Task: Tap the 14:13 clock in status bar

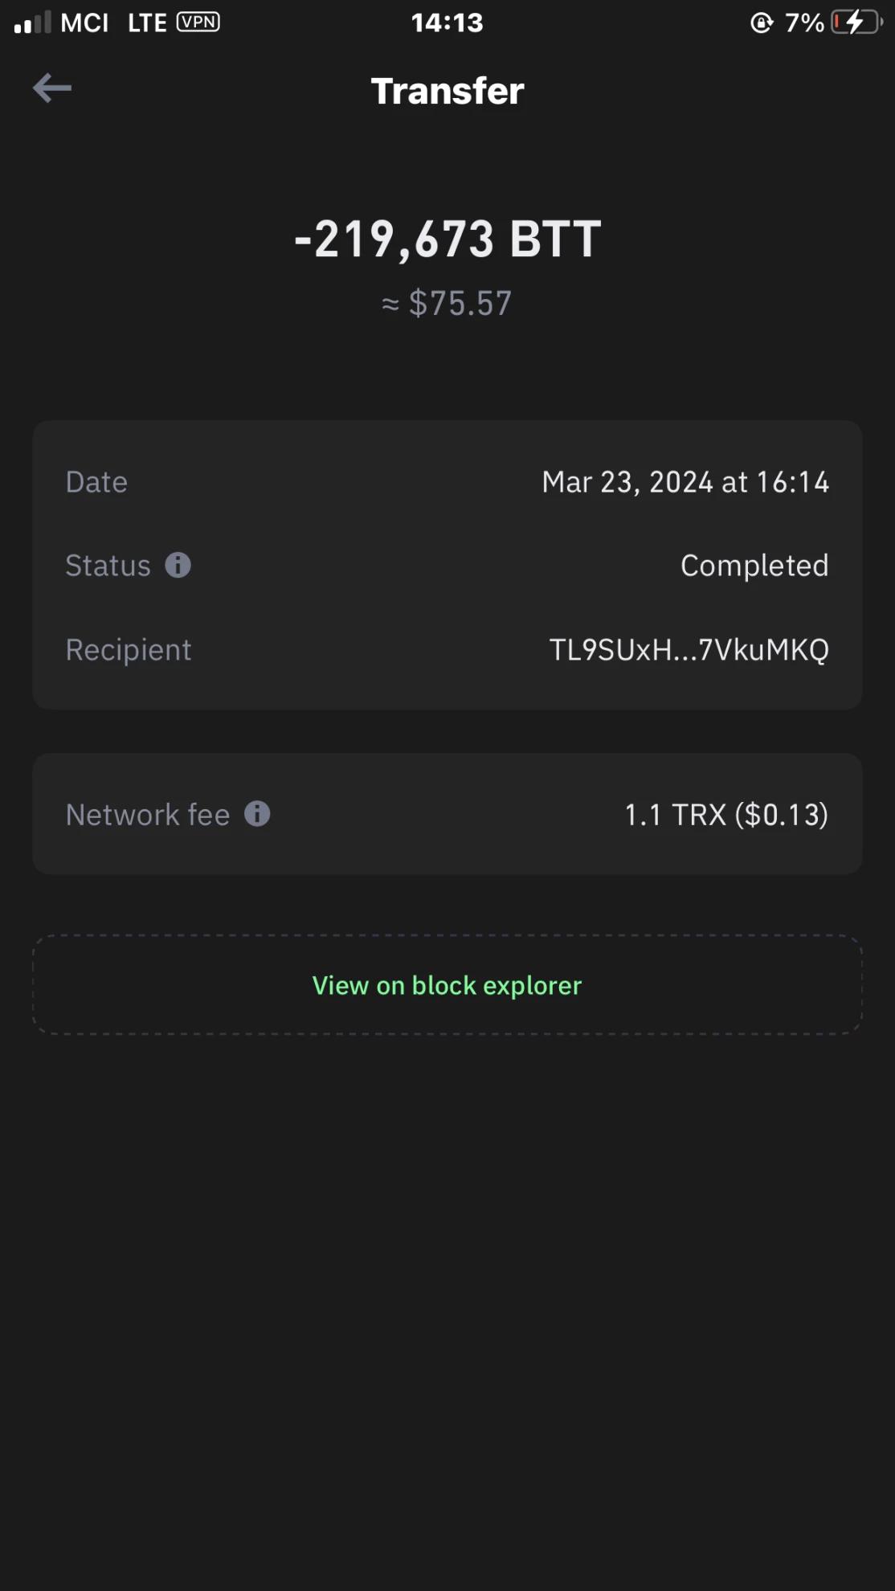Action: click(x=447, y=22)
